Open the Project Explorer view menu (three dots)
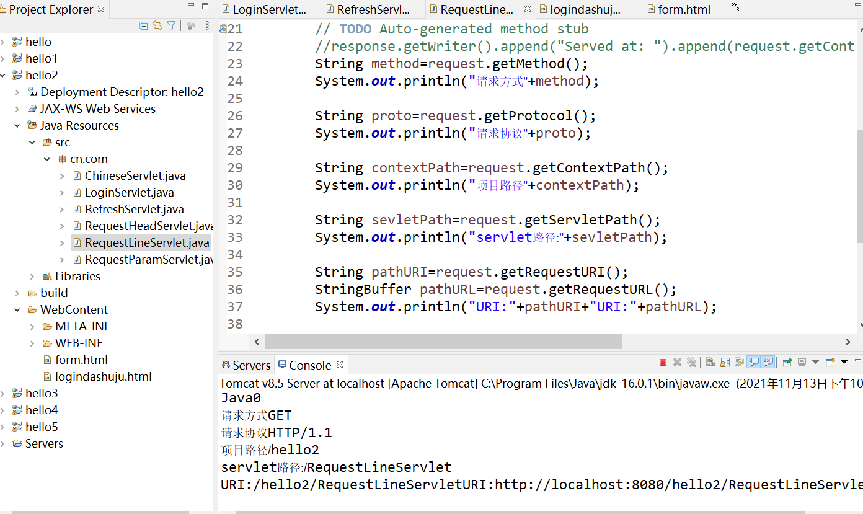This screenshot has height=514, width=863. coord(207,25)
